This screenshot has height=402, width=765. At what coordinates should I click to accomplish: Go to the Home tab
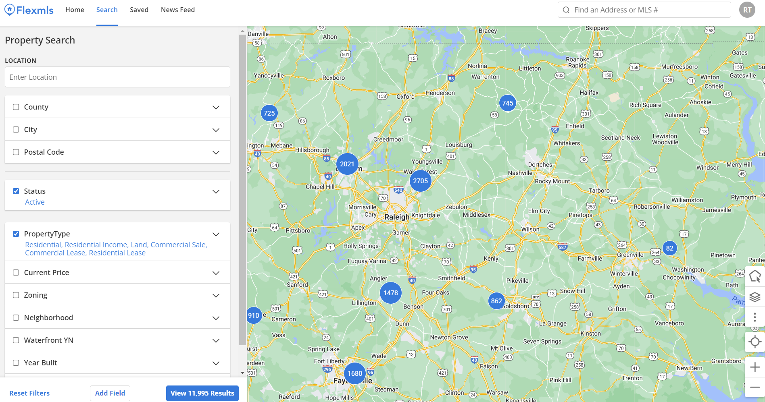75,10
